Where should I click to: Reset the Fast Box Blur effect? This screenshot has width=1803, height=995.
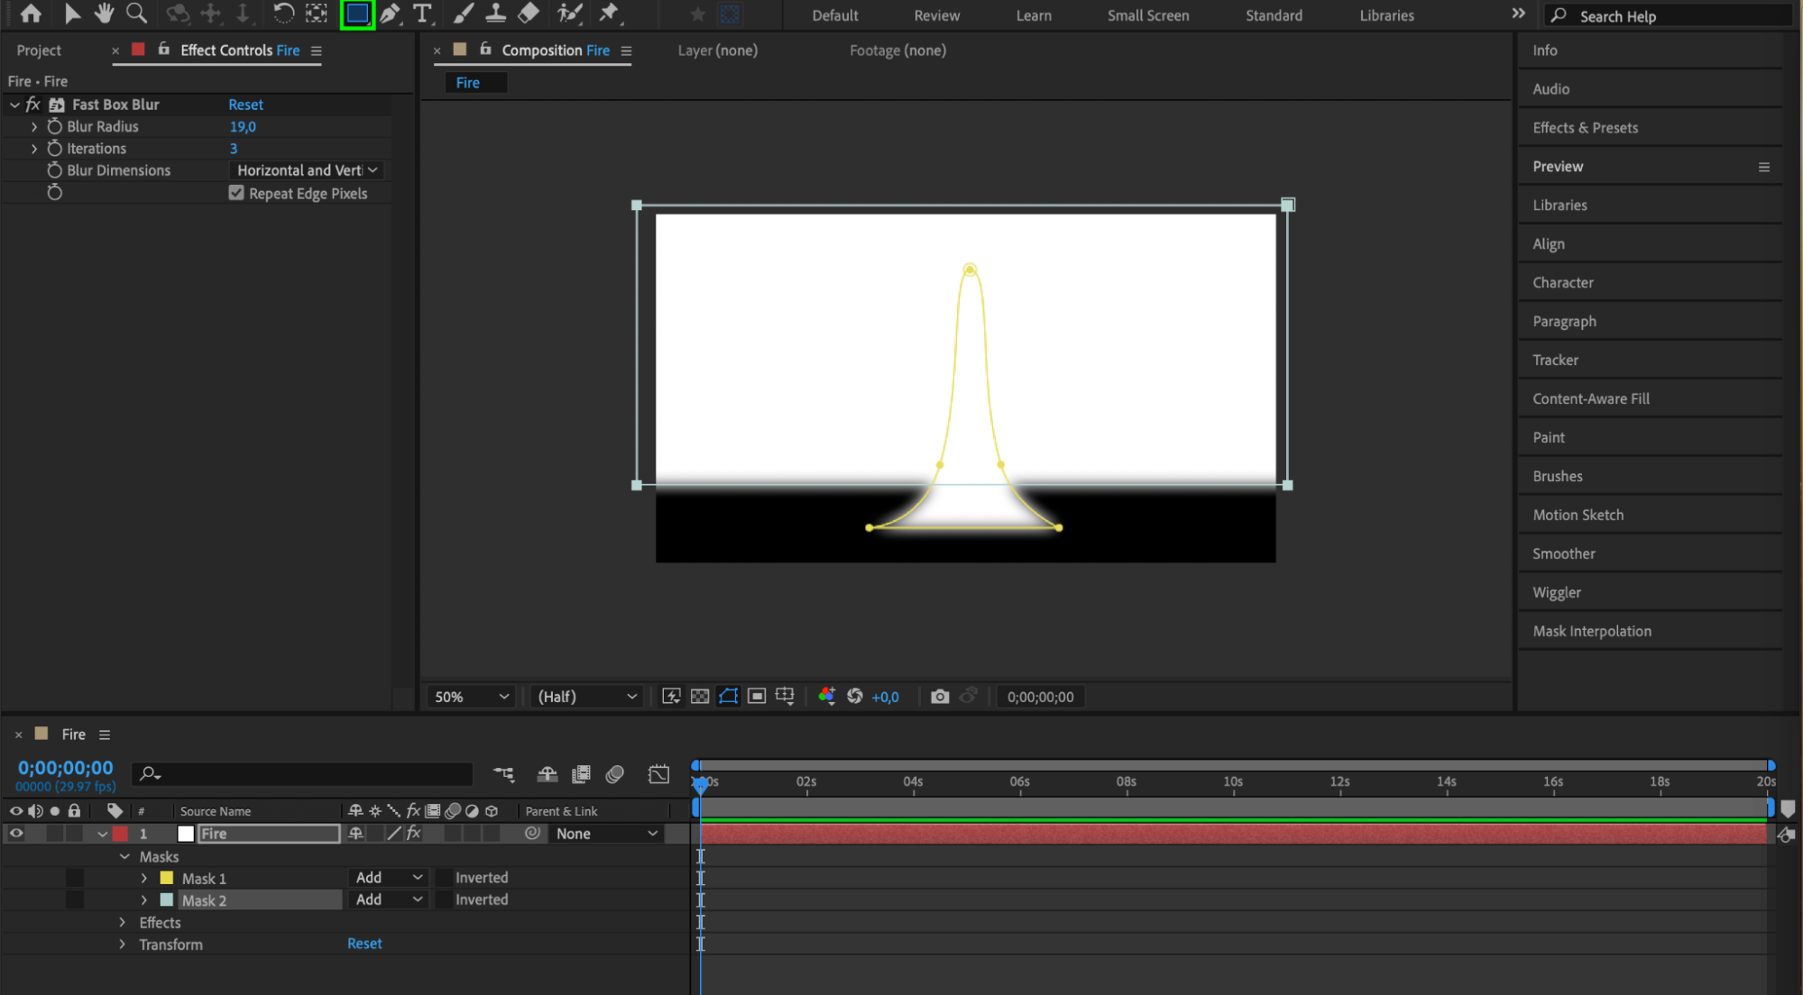pos(245,105)
